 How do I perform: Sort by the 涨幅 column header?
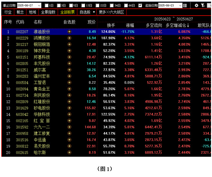pos(130,25)
